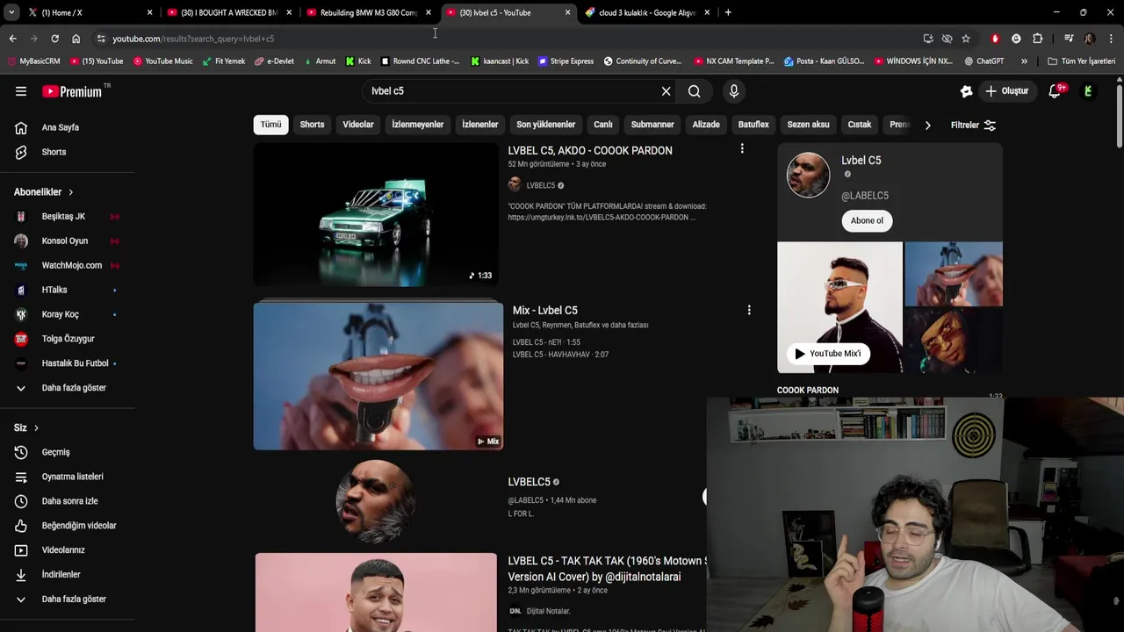Open the YouTube hamburger guide menu
1124x632 pixels.
pos(21,91)
